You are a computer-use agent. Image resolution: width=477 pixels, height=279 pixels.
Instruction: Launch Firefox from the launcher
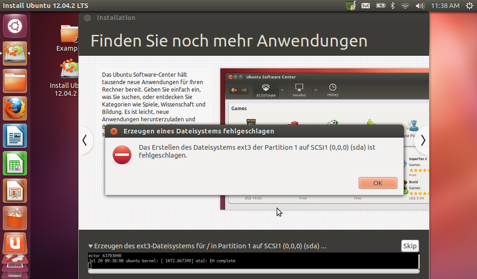(x=15, y=109)
